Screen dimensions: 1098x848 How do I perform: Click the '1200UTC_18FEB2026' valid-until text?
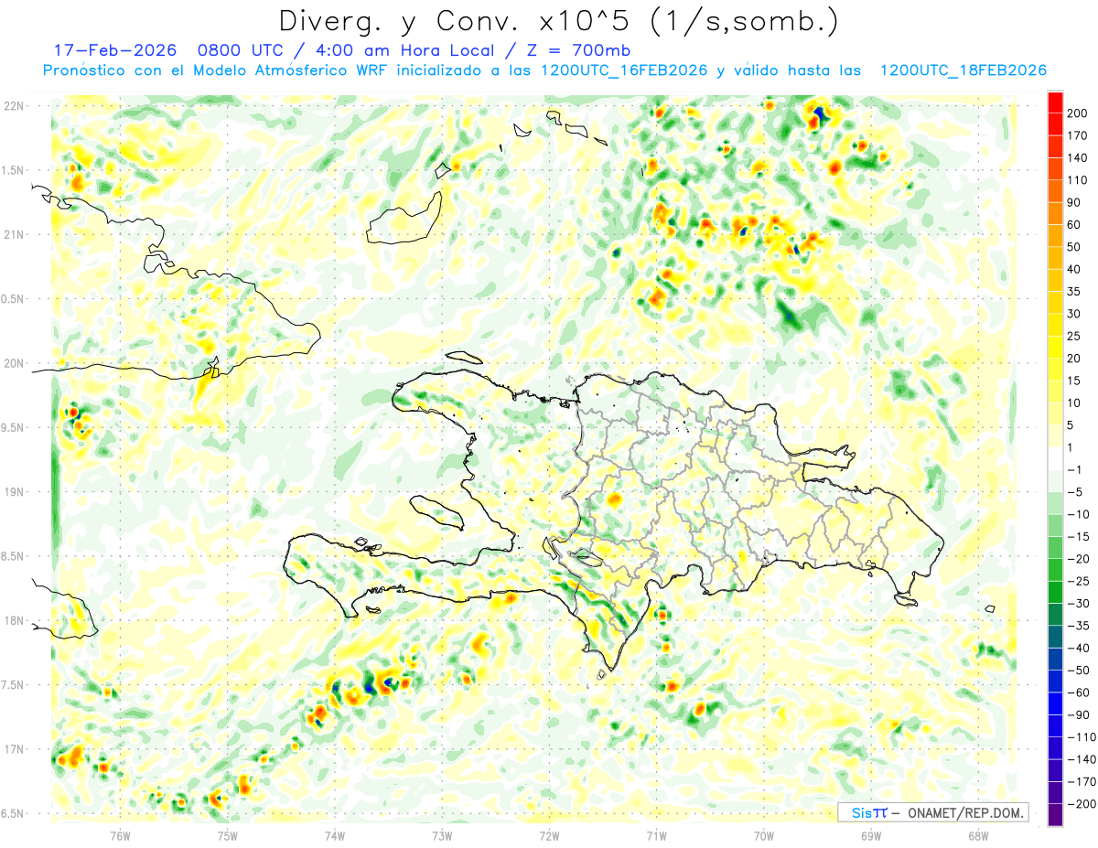(963, 70)
